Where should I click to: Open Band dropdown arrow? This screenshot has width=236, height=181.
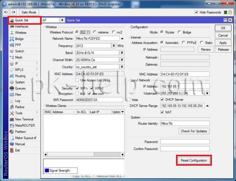pos(122,53)
